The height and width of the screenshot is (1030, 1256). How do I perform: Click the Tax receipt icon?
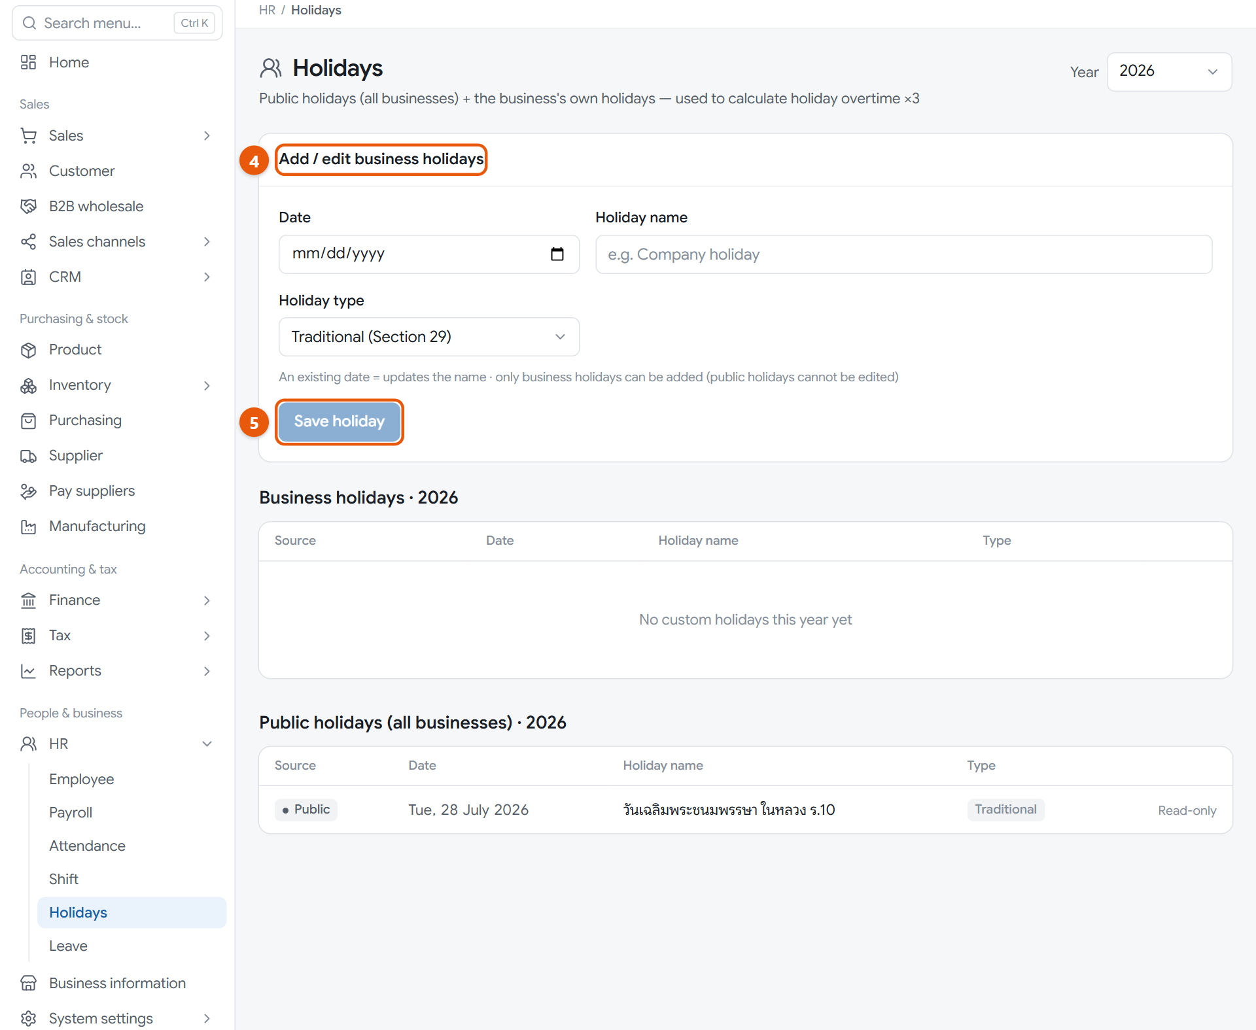tap(28, 636)
